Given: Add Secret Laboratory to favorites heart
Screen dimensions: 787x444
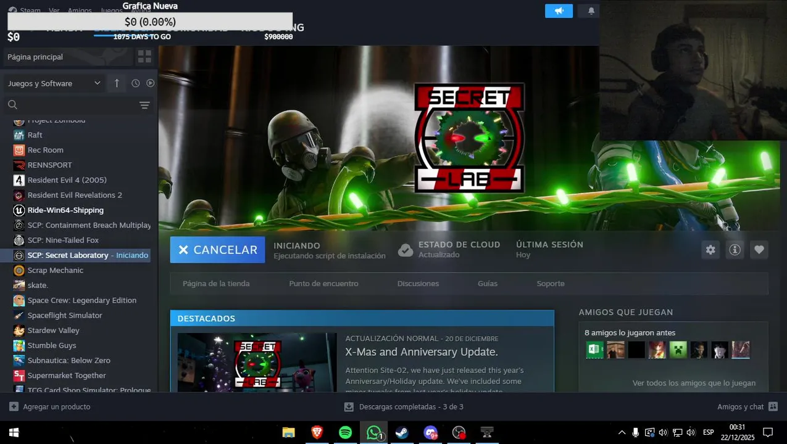Looking at the screenshot, I should [759, 250].
